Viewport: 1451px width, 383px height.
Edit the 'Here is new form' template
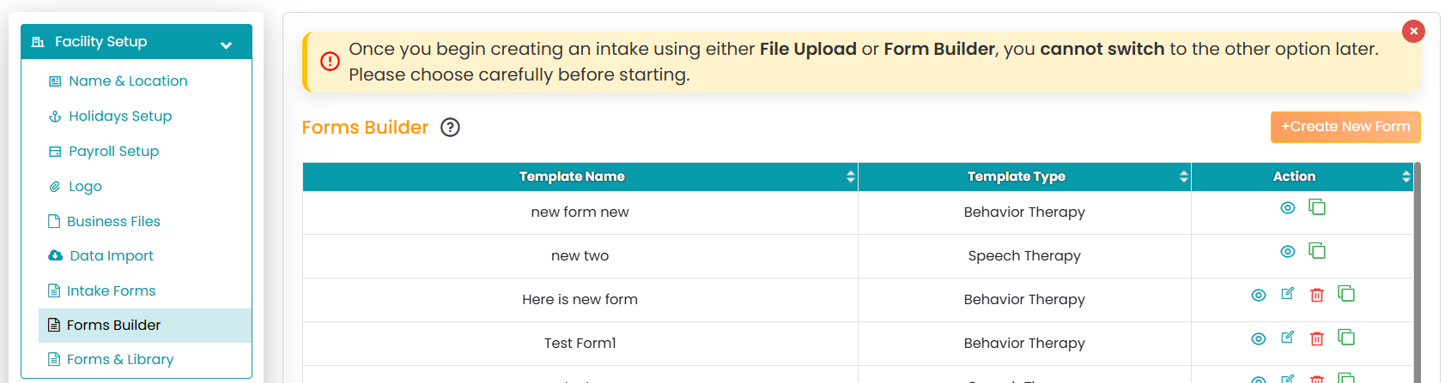[x=1288, y=294]
